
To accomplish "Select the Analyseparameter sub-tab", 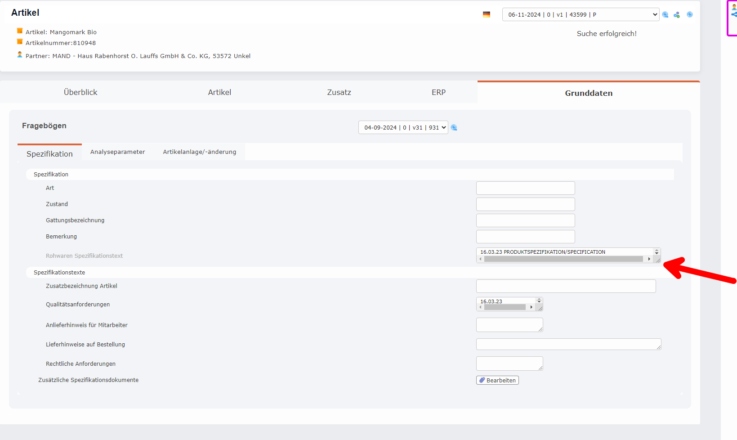I will click(117, 152).
